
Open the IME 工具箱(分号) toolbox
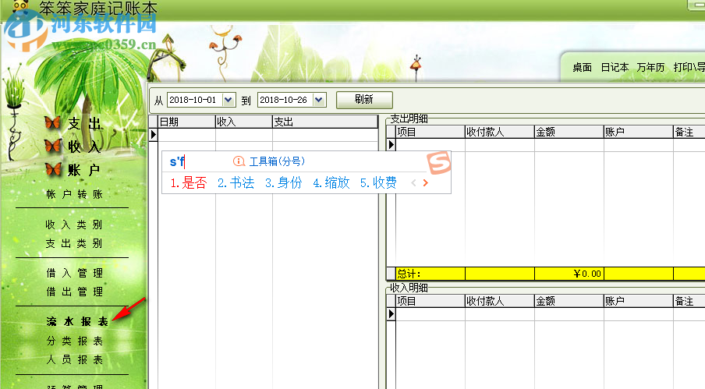[277, 161]
